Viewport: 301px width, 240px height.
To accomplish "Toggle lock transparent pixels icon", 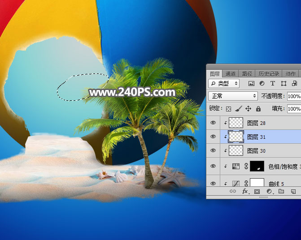I will [x=228, y=109].
